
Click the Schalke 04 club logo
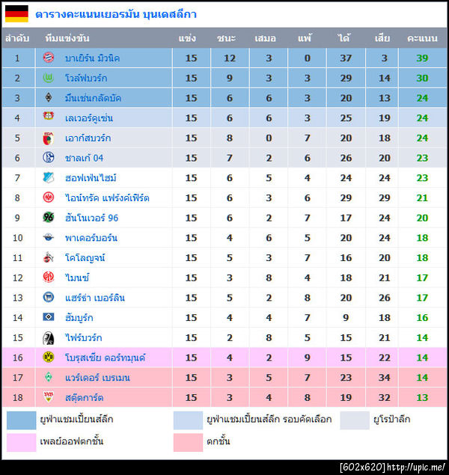49,158
